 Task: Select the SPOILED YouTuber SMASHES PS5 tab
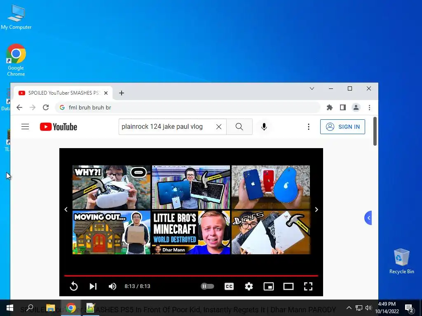[x=63, y=93]
